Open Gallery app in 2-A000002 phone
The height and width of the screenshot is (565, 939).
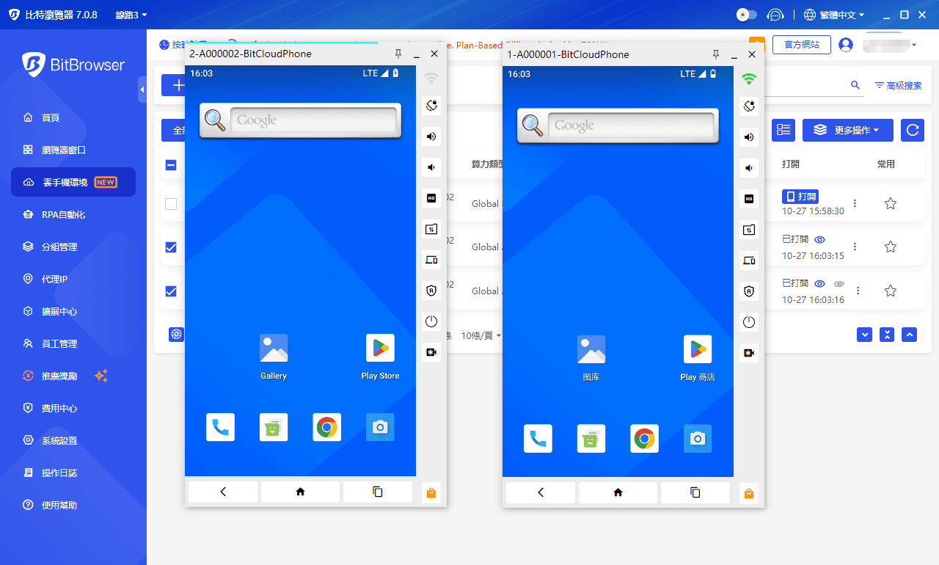(274, 349)
